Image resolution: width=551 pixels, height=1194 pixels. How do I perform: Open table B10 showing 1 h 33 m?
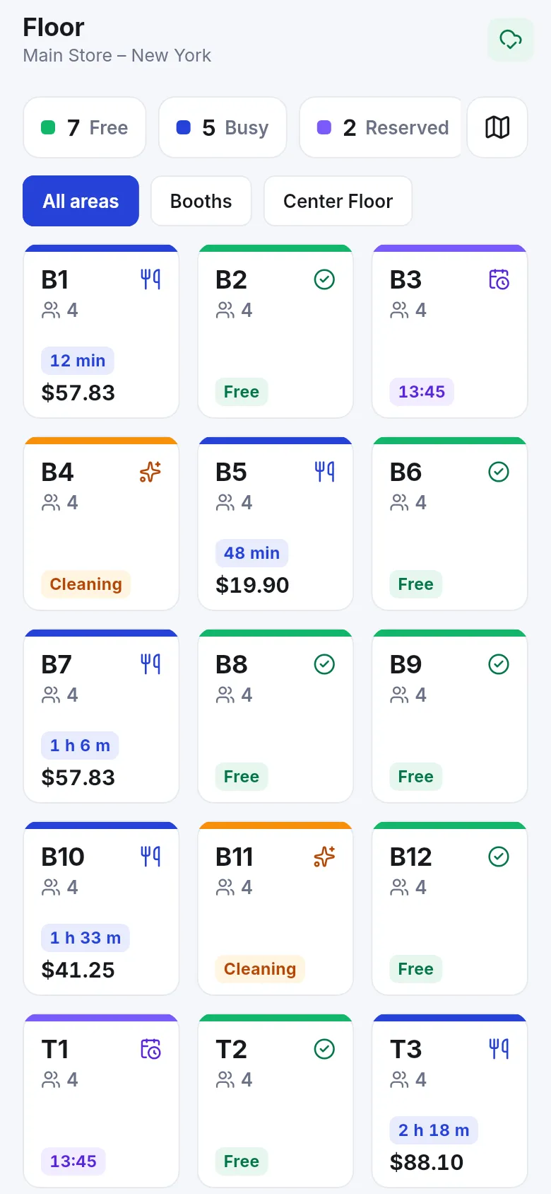coord(101,908)
